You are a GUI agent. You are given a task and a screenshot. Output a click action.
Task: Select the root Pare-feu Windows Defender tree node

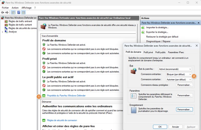tap(19, 18)
